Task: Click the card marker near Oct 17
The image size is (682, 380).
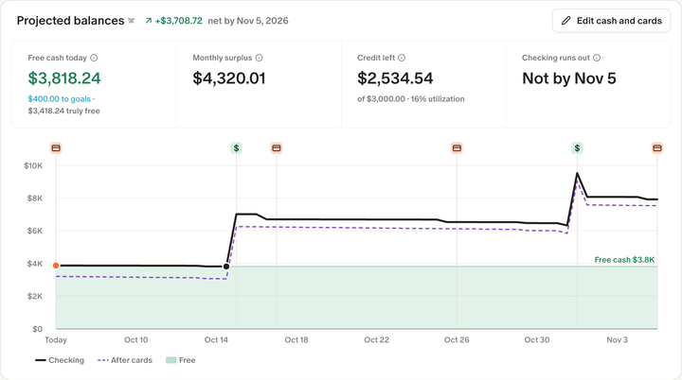Action: coord(277,148)
